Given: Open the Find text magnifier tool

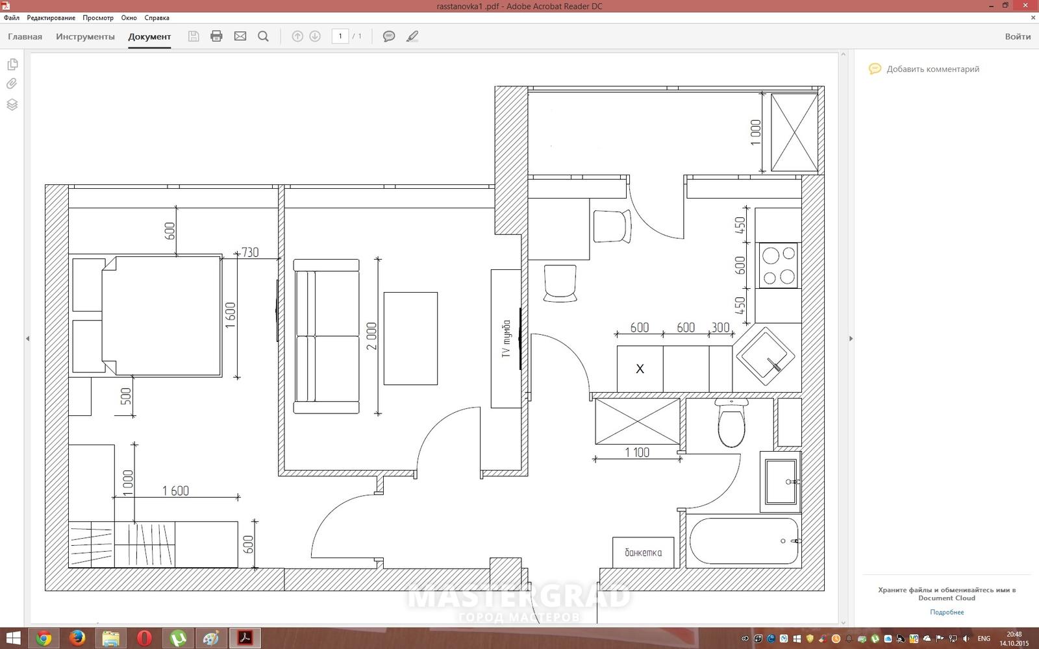Looking at the screenshot, I should pyautogui.click(x=263, y=36).
